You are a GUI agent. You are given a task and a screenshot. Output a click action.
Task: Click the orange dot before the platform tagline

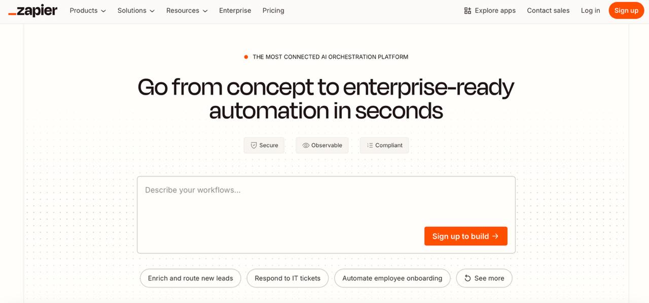pyautogui.click(x=246, y=57)
